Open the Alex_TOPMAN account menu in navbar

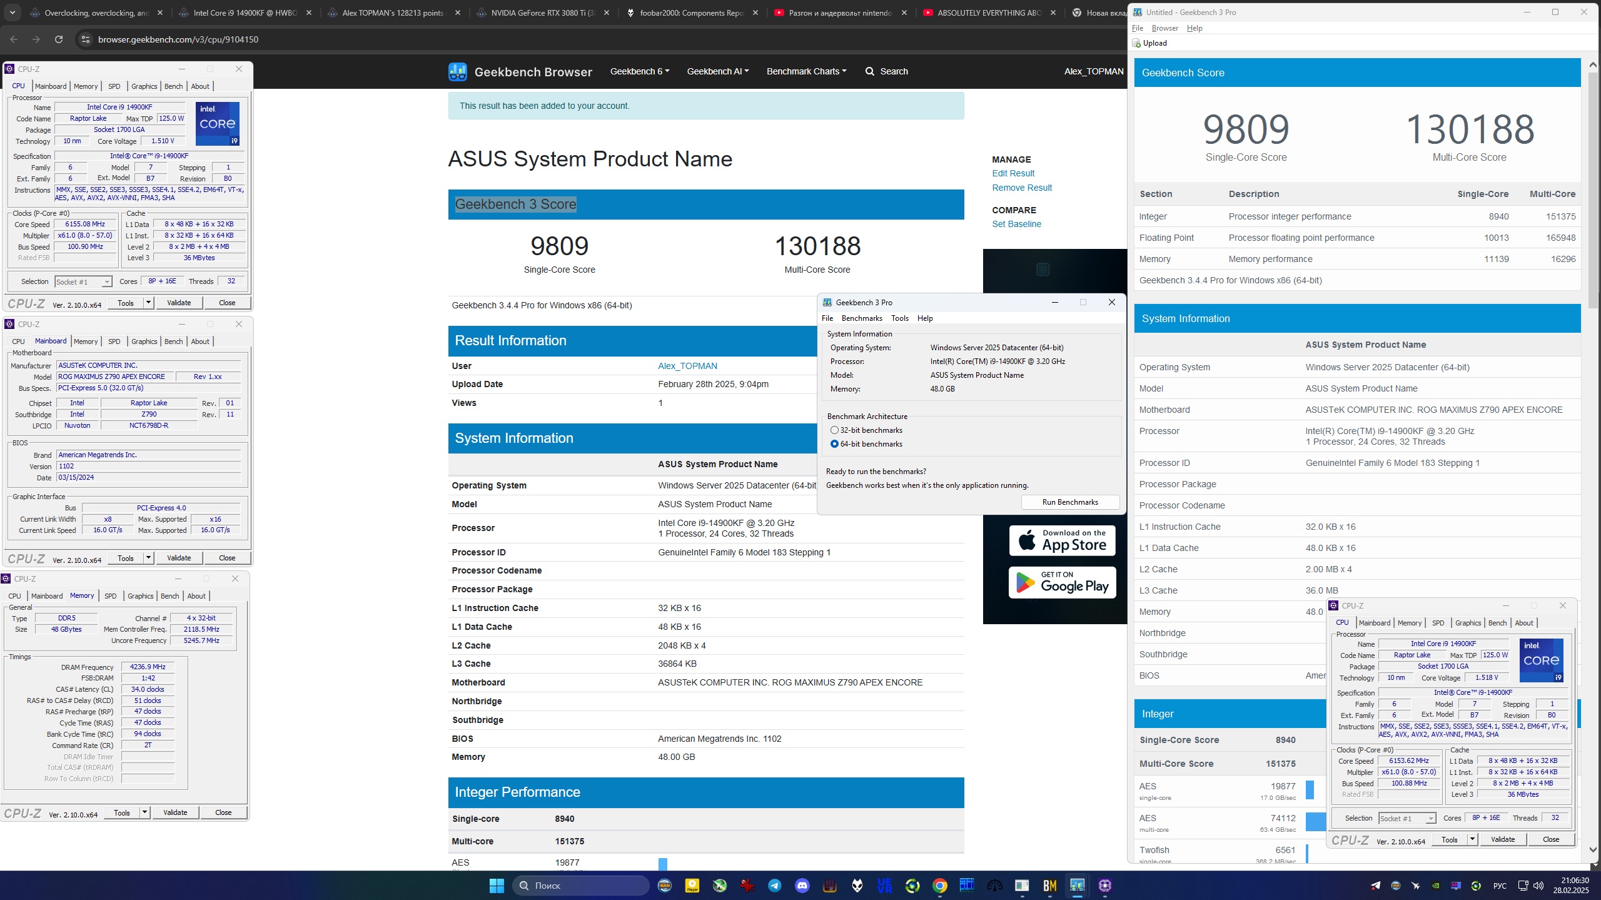(1094, 71)
